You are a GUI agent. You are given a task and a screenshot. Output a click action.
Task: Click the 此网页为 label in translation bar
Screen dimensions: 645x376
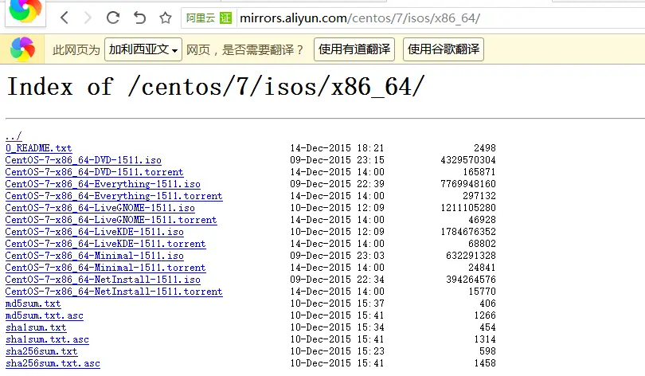point(76,49)
